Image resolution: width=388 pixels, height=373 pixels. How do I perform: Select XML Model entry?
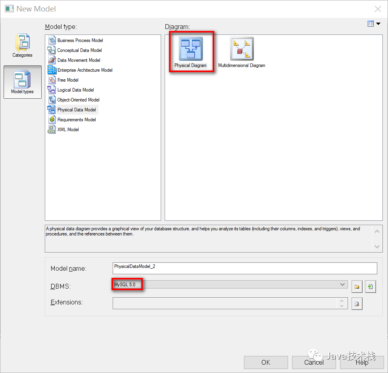[68, 129]
